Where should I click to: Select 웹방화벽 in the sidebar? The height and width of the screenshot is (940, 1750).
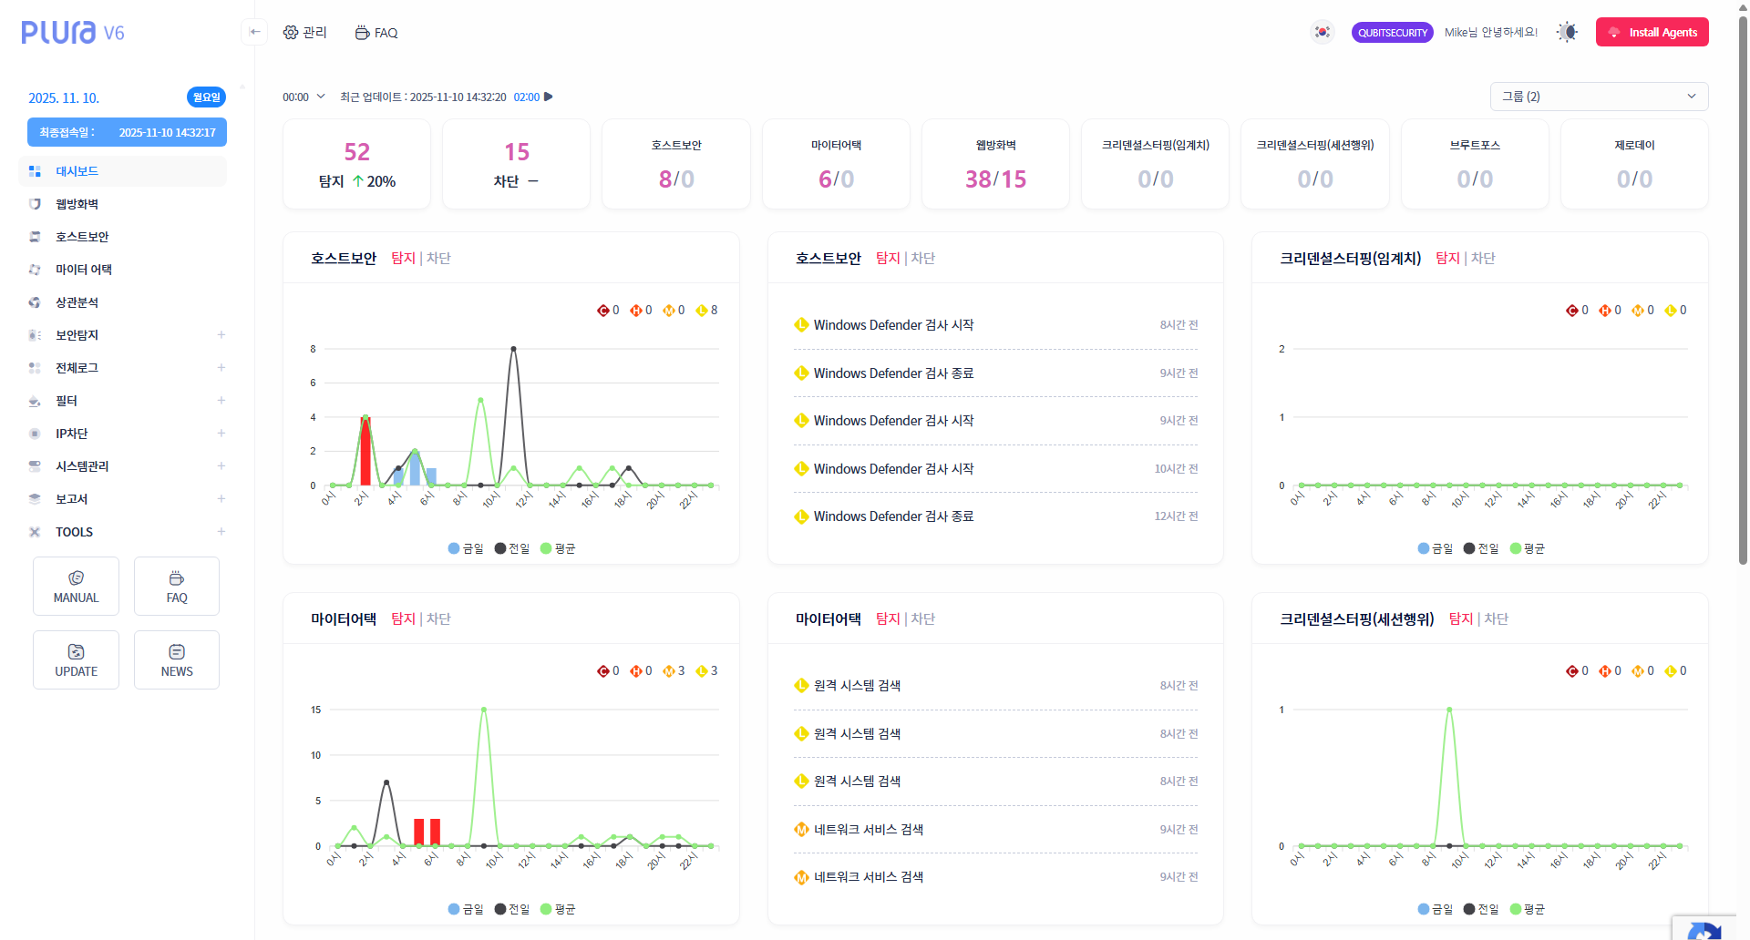77,204
